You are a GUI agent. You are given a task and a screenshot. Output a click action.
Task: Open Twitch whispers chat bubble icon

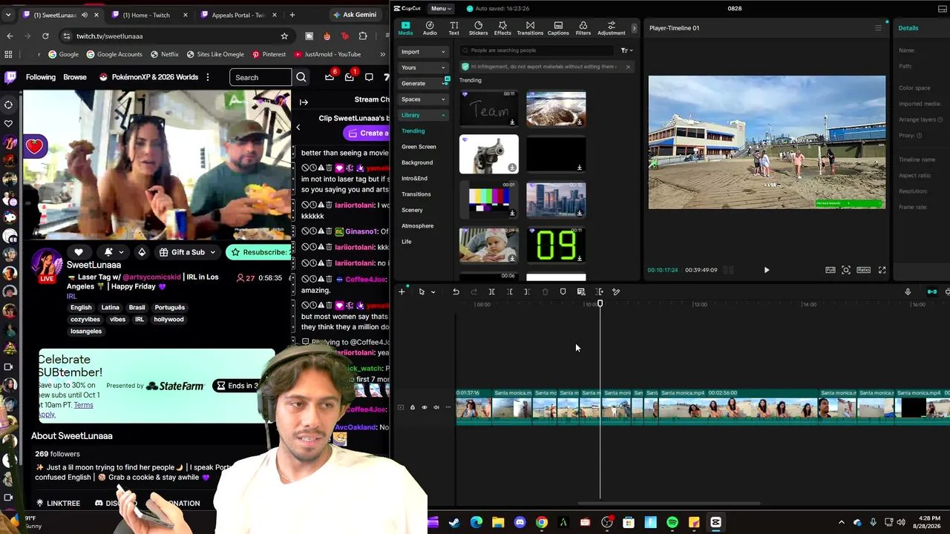tap(369, 77)
